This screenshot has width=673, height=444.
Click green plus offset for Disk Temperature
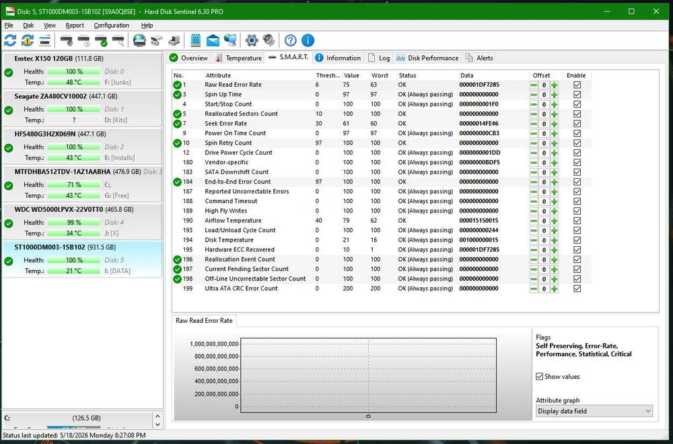(554, 240)
